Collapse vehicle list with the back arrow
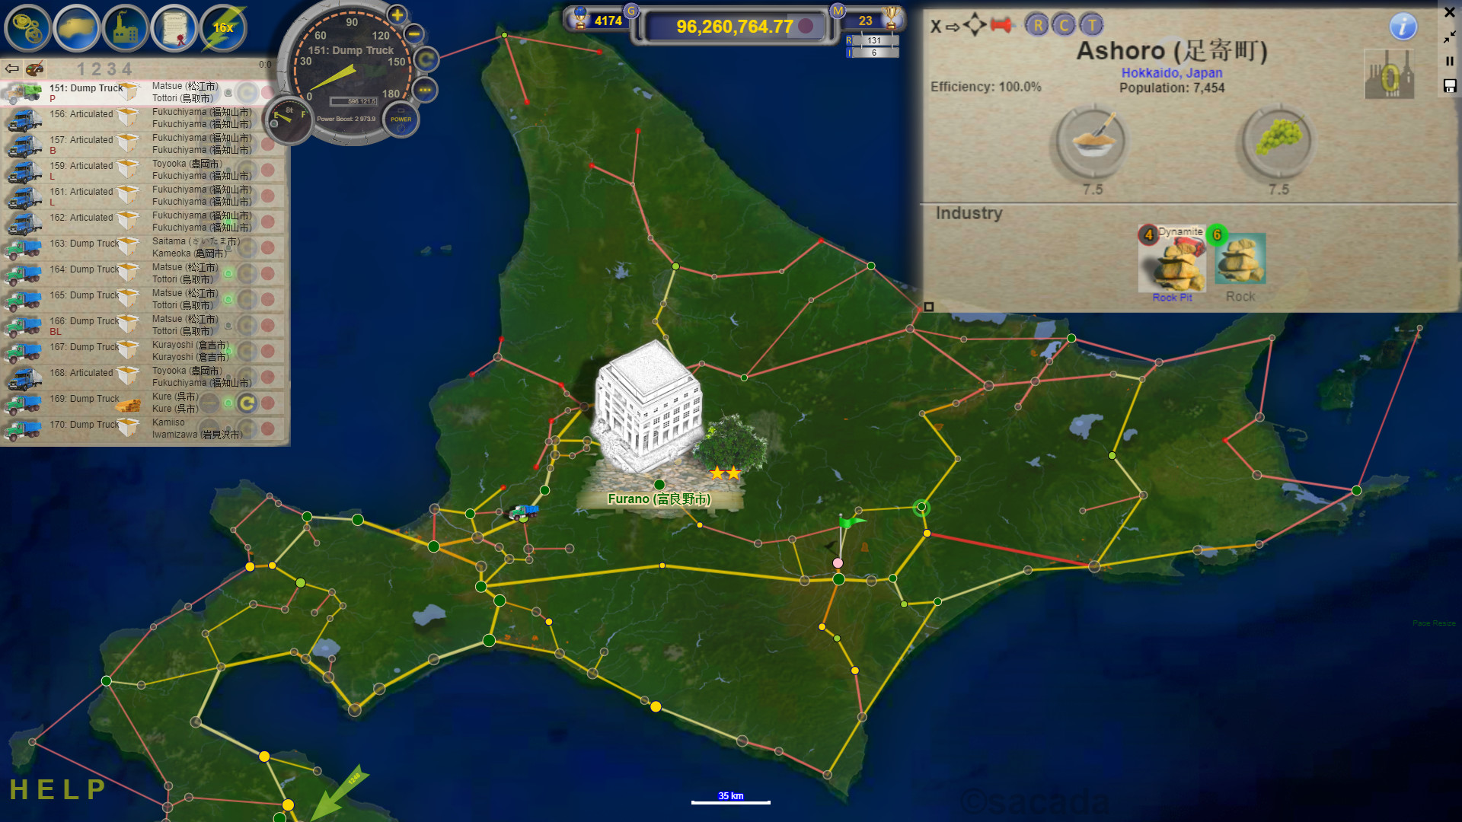Image resolution: width=1462 pixels, height=822 pixels. click(11, 68)
